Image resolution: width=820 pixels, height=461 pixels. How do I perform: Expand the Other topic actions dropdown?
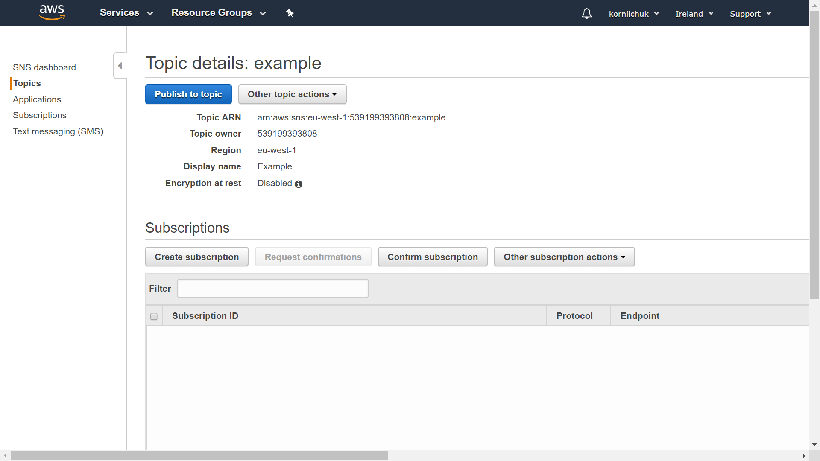pyautogui.click(x=292, y=94)
